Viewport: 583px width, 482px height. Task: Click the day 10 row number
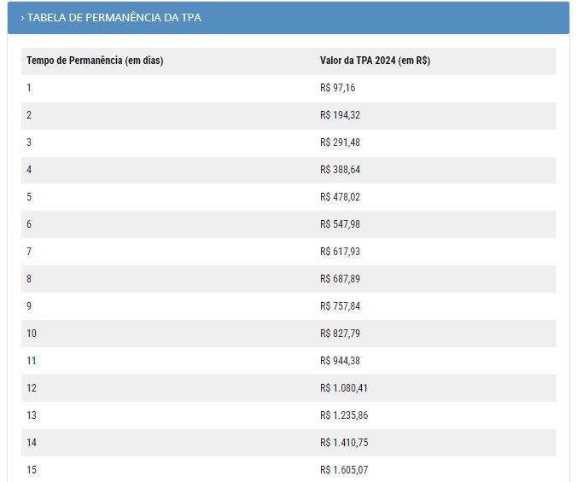click(x=32, y=334)
